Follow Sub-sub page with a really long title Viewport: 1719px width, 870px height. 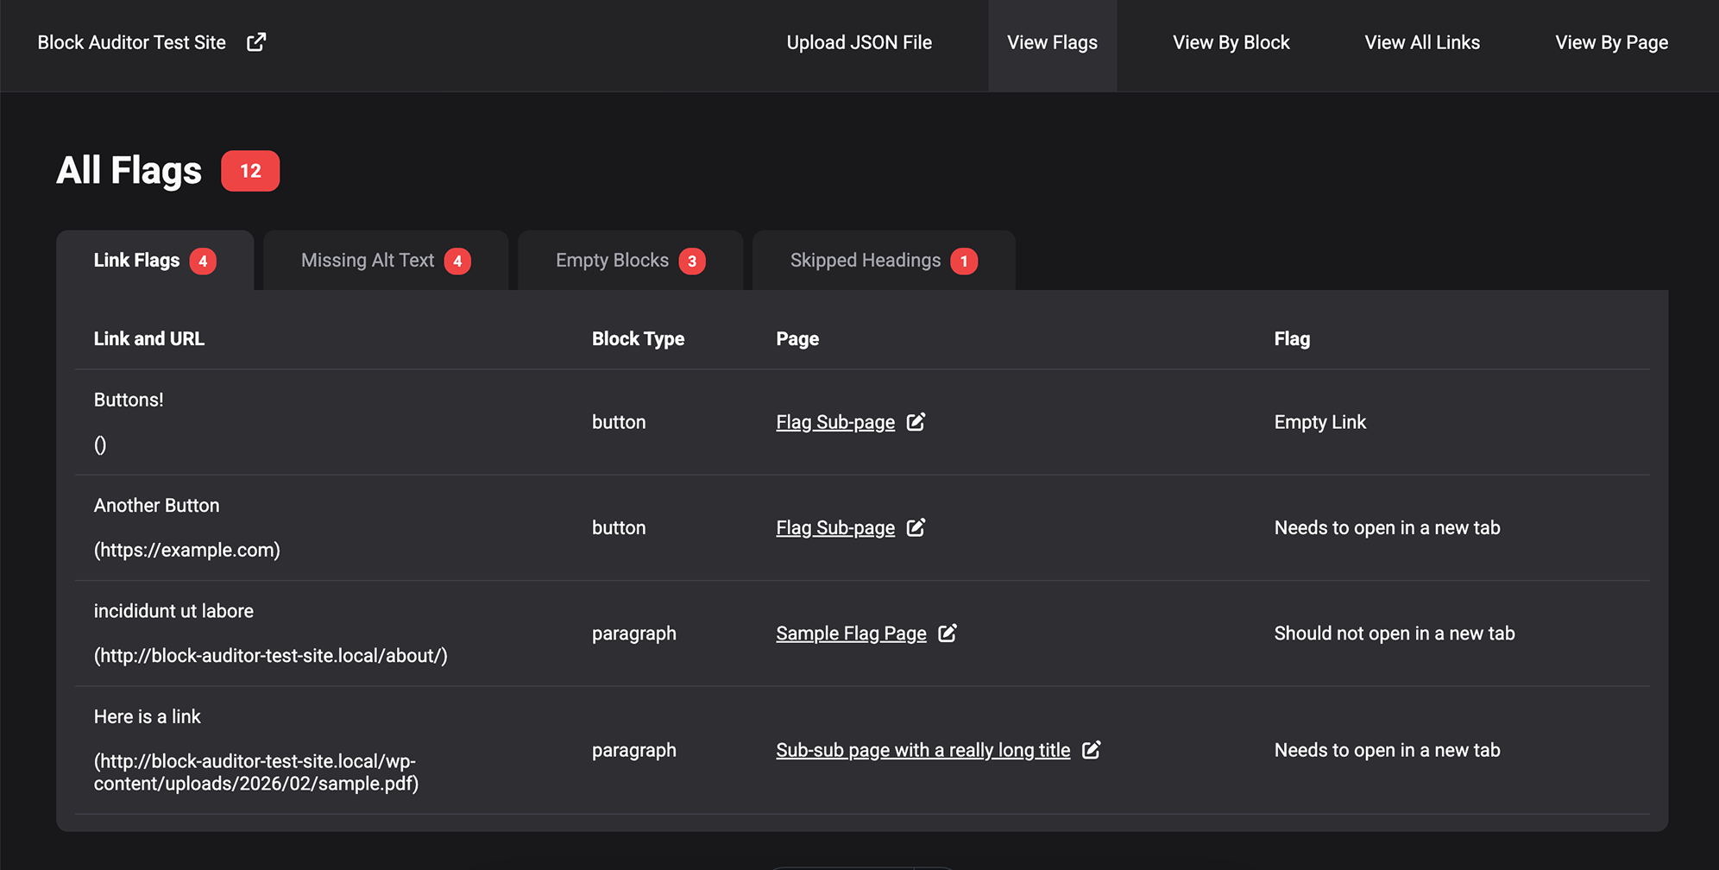[922, 751]
